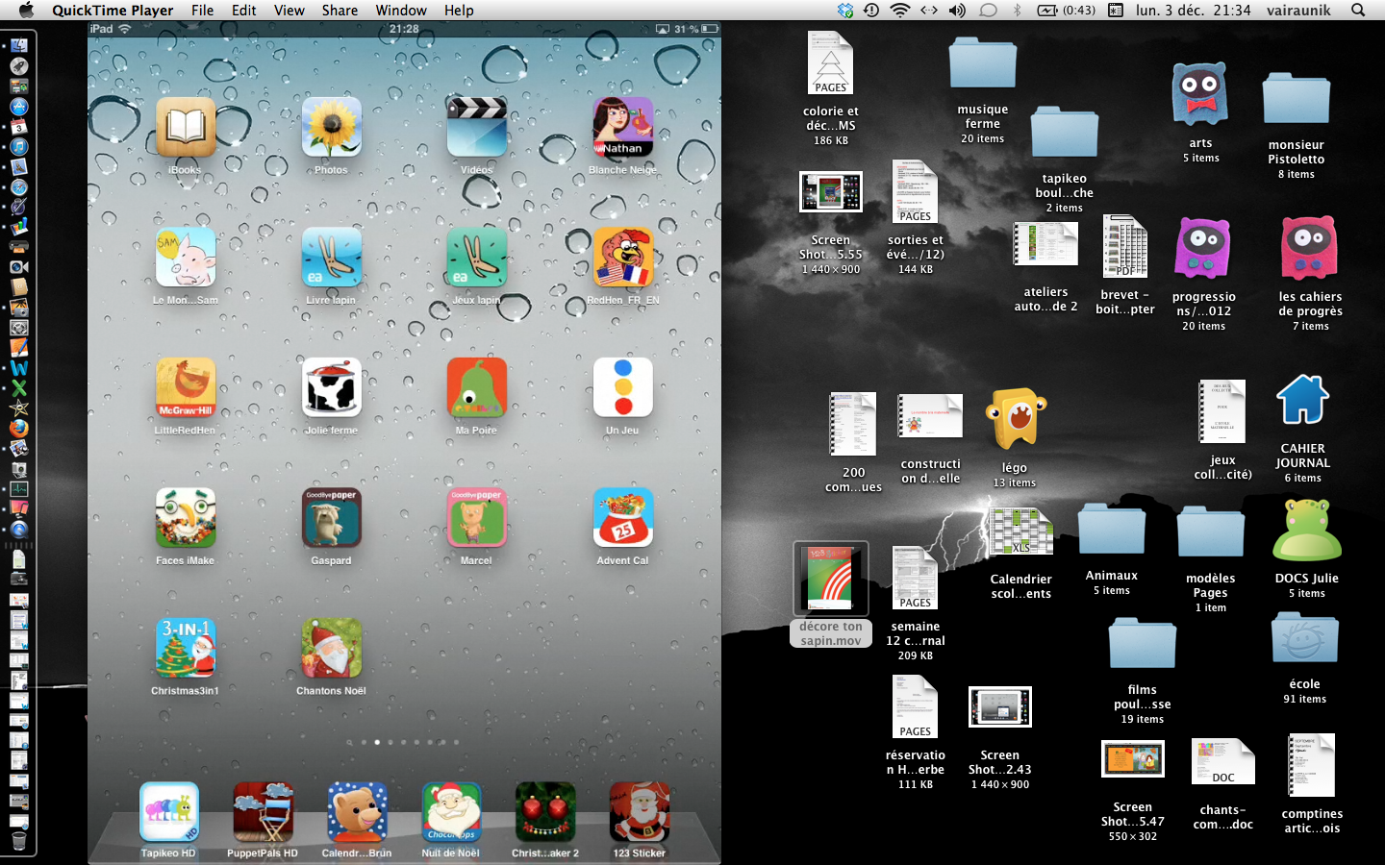Screen dimensions: 1385x865
Task: Open the Window menu
Action: click(x=401, y=11)
